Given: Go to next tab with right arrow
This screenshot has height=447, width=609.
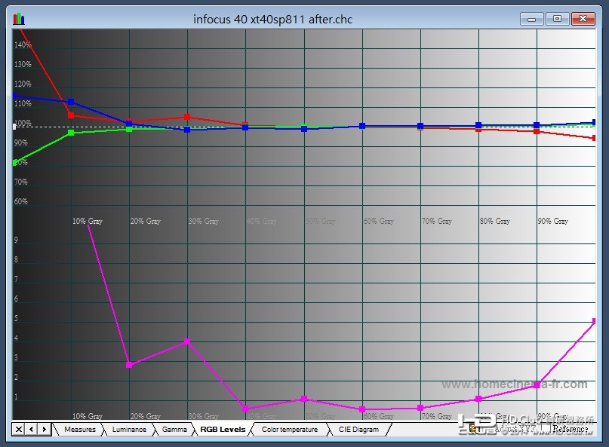Looking at the screenshot, I should click(45, 429).
